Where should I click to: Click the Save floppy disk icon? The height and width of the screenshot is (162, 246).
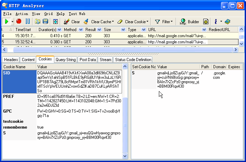[45, 21]
